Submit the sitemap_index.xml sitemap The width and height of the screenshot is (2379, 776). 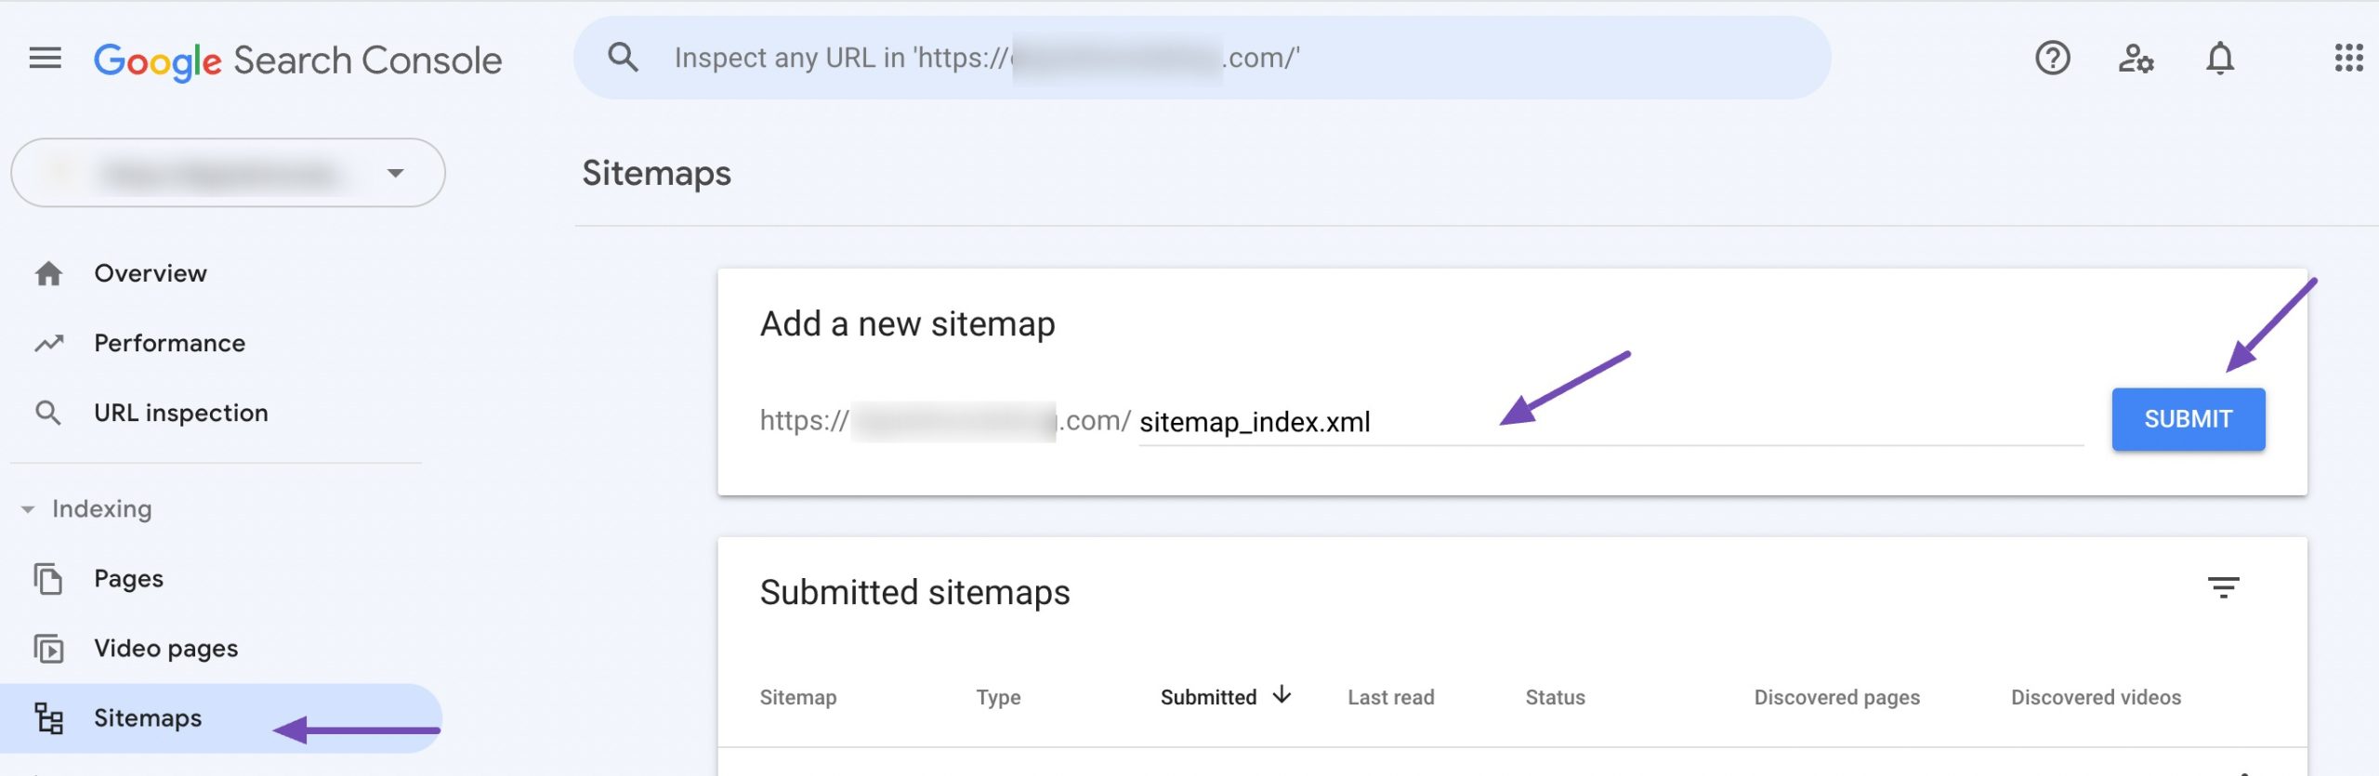coord(2188,419)
